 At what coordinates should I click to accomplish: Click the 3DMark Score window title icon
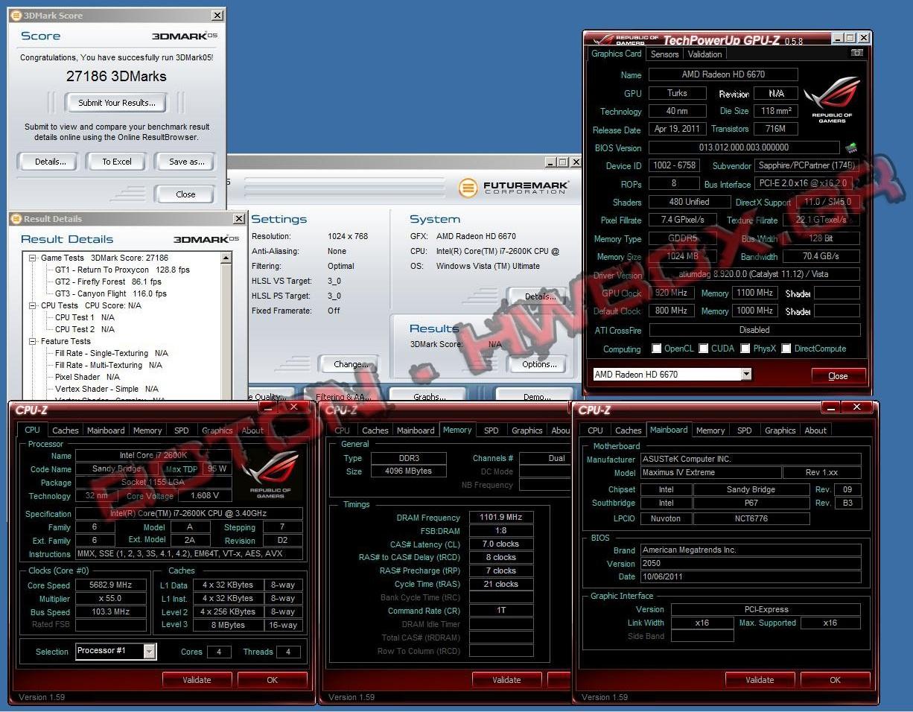click(x=16, y=15)
